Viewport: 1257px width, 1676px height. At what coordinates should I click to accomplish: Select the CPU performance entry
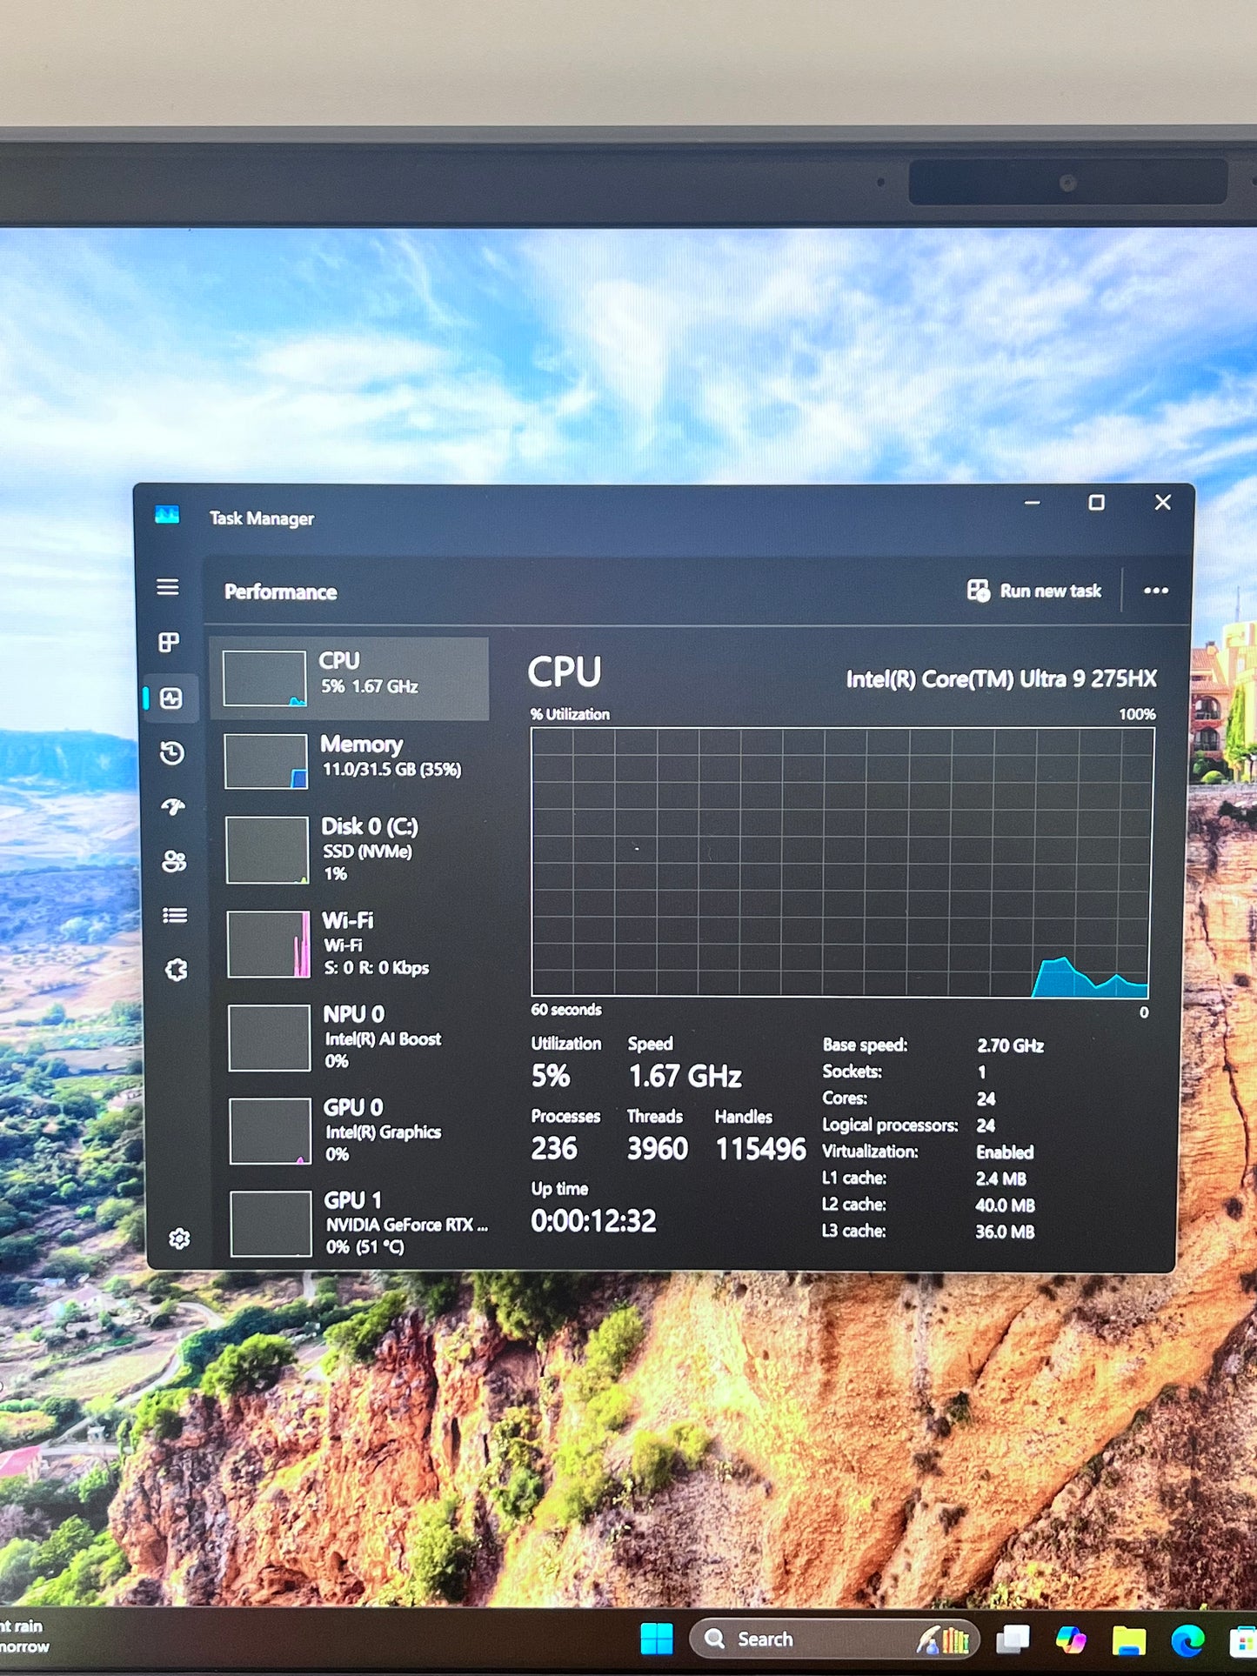350,678
